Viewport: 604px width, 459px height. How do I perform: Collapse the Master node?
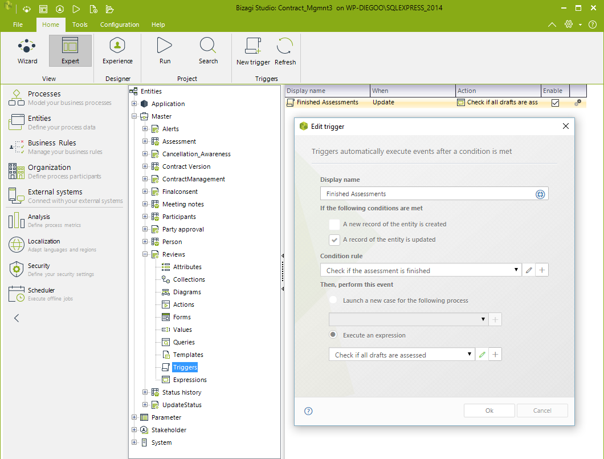134,116
